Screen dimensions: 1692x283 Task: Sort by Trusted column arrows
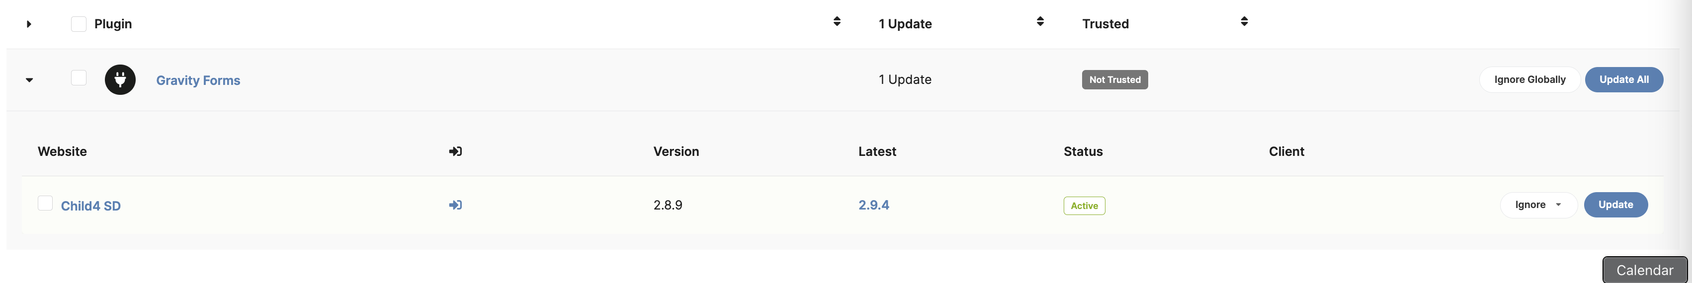(1244, 22)
